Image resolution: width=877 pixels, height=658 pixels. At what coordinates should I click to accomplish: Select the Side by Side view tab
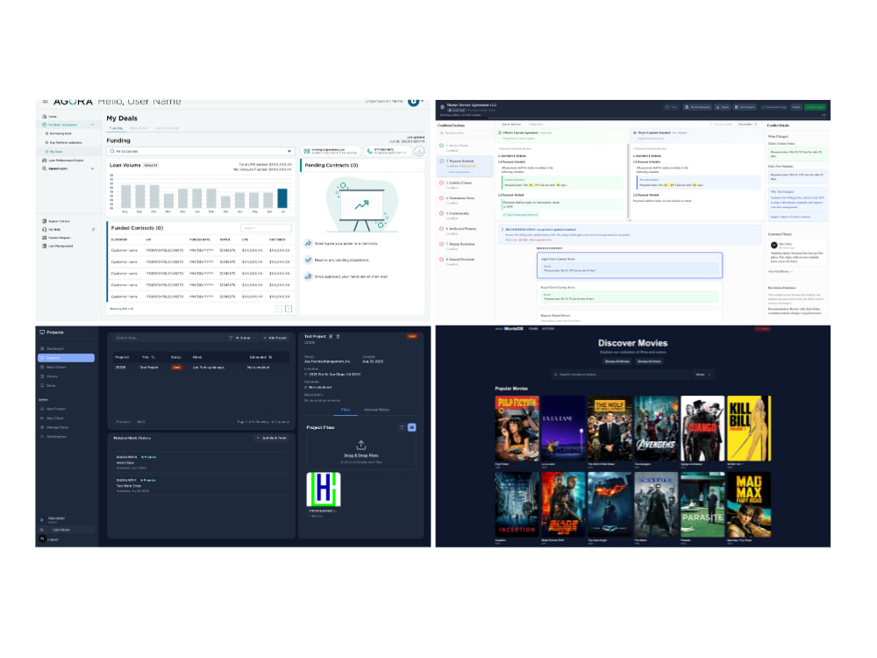pos(511,125)
